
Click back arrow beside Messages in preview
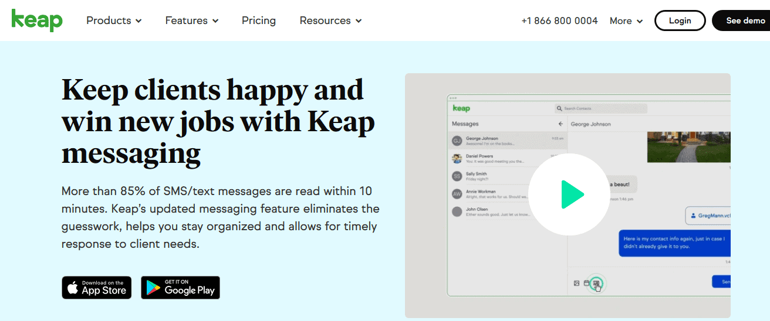(x=560, y=124)
